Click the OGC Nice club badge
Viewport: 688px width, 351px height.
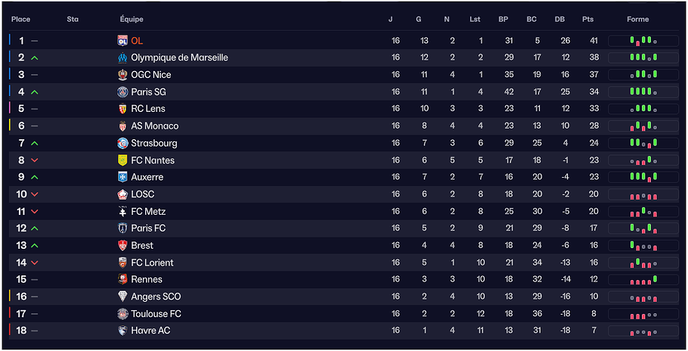pos(122,75)
